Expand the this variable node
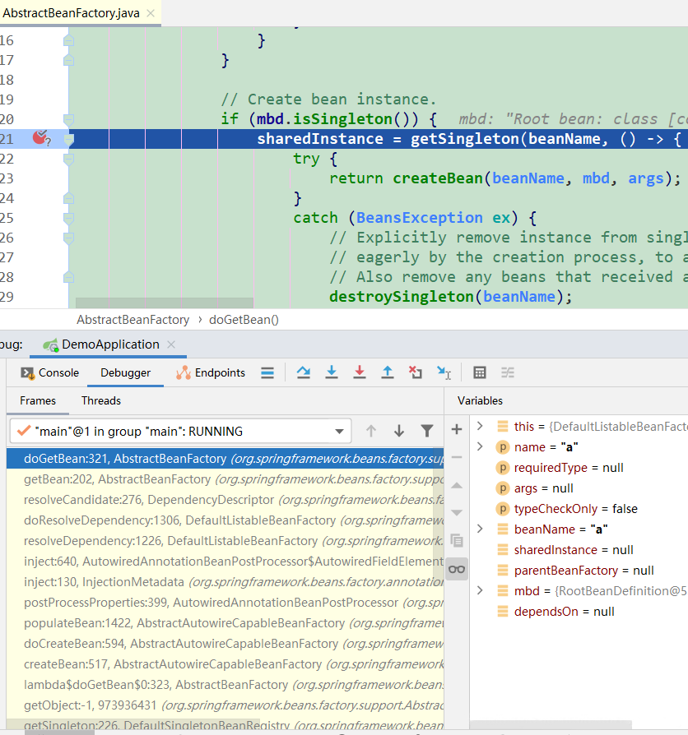Screen dimensions: 688x735 coord(480,426)
